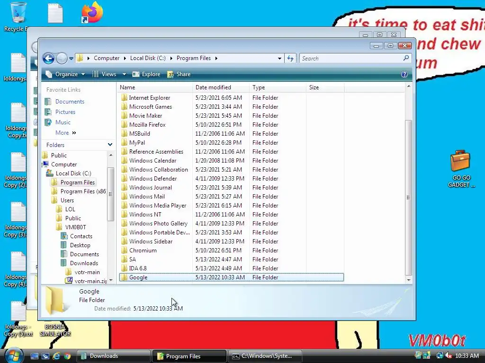Click the search magnifier icon

tap(406, 58)
